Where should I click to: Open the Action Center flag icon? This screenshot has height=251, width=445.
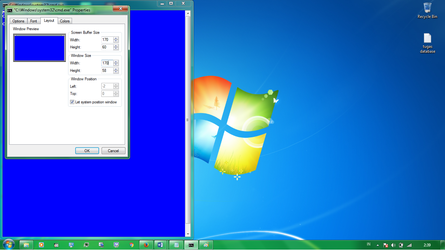tap(385, 245)
